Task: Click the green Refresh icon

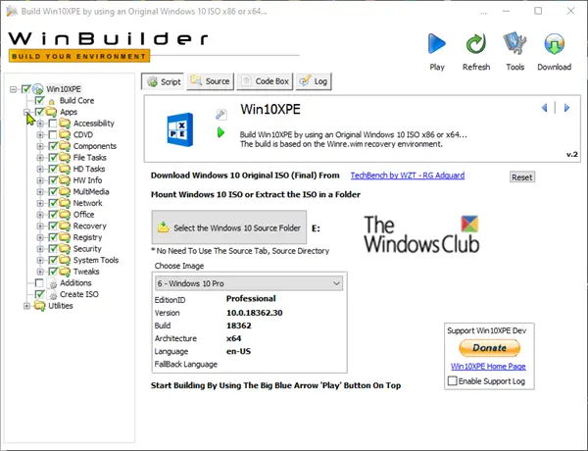Action: (x=476, y=43)
